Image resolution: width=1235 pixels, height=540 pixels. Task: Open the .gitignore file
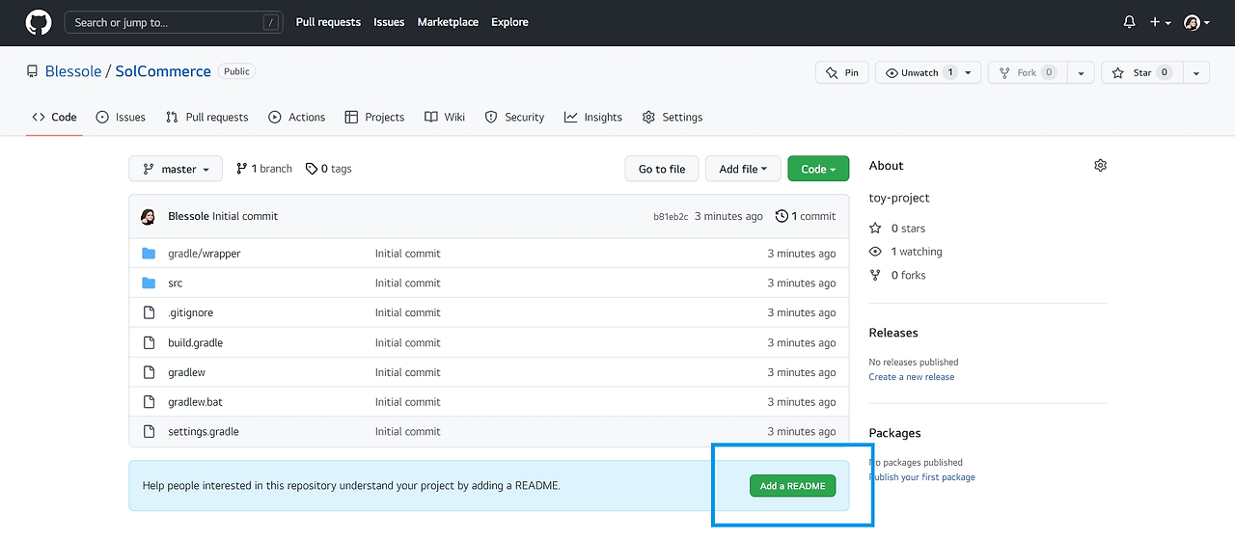click(x=191, y=312)
